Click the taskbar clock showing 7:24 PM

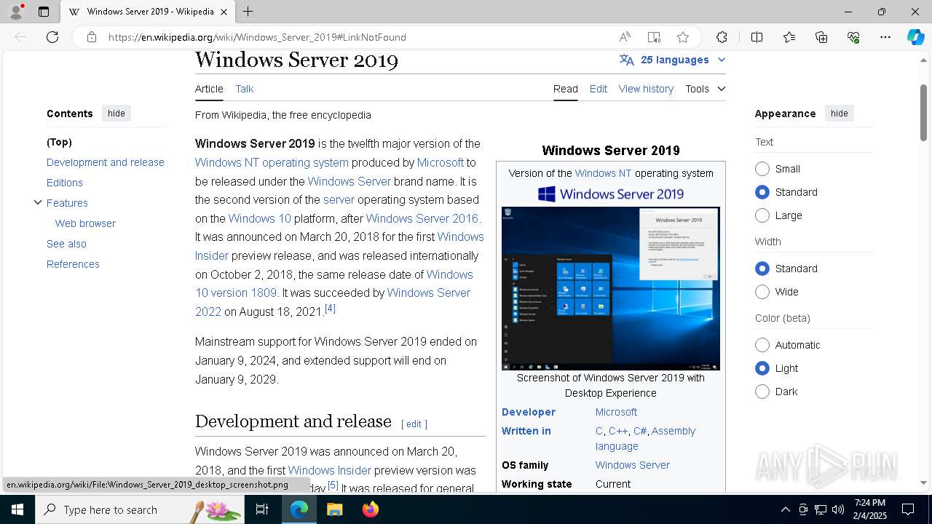click(870, 509)
